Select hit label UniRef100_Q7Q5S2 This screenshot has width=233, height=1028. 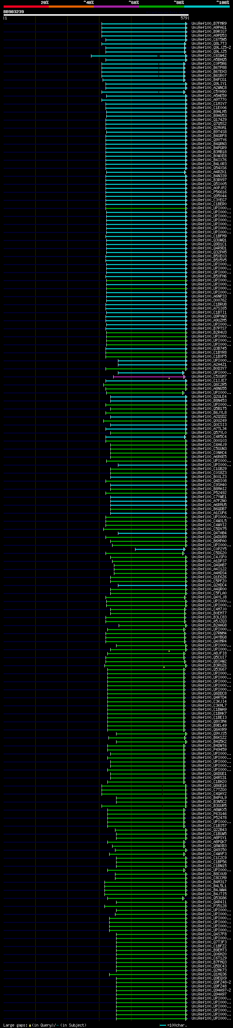[x=209, y=124]
